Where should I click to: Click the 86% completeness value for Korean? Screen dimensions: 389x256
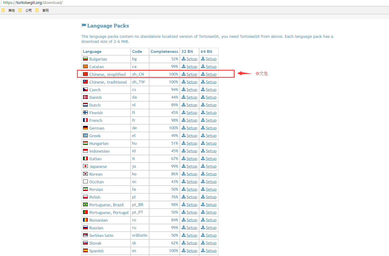[175, 174]
